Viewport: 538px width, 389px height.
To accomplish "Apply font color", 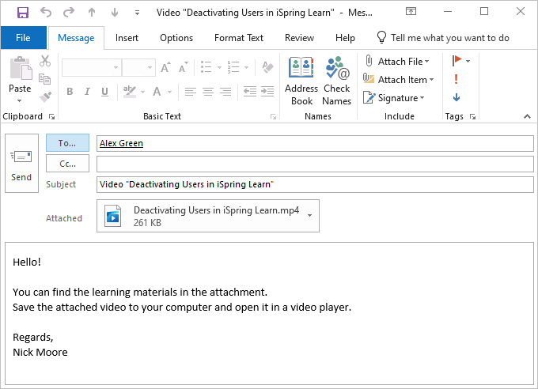I will pos(157,92).
